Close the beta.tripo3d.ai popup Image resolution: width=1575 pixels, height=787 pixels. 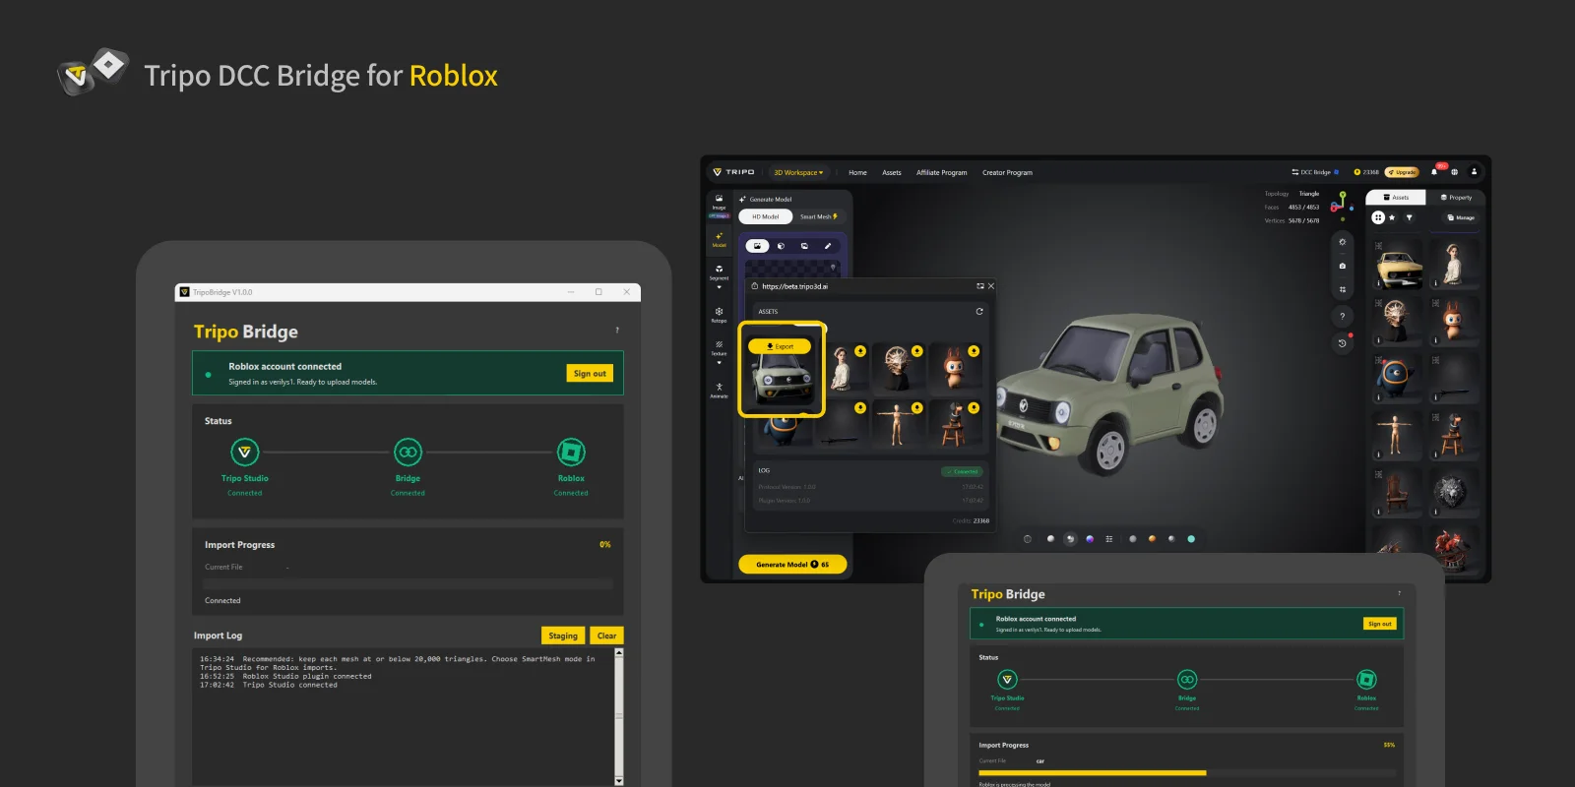pyautogui.click(x=991, y=286)
